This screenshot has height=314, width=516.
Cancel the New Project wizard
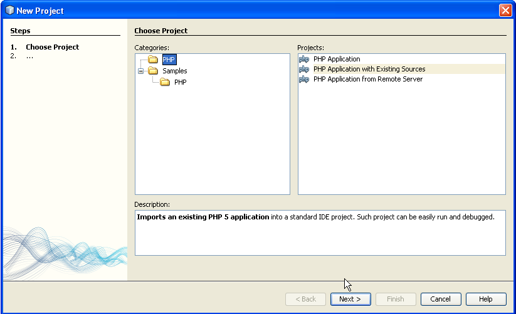click(x=441, y=299)
